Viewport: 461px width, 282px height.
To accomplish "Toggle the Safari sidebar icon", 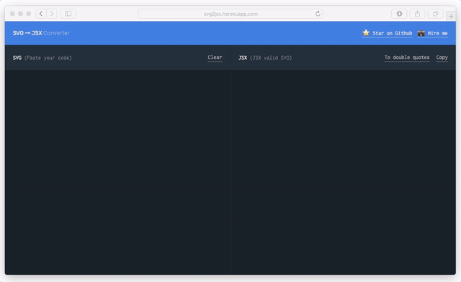I will pyautogui.click(x=68, y=14).
